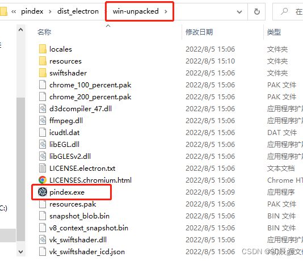Expand the chevron after pindex breadcrumb

(x=50, y=11)
